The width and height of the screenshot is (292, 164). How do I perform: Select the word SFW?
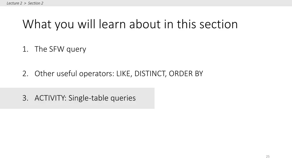57,49
